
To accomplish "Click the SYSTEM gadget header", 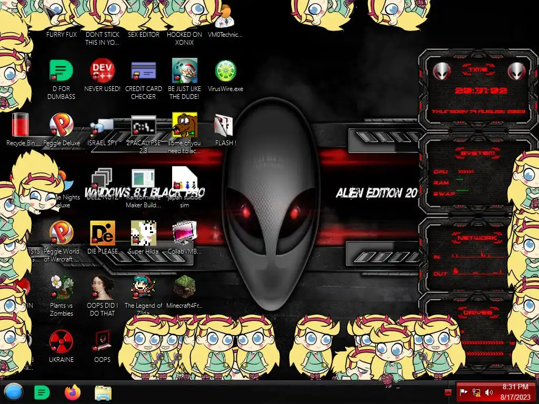I will (478, 153).
